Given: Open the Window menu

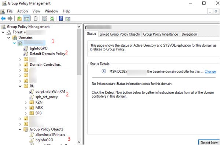Looking at the screenshot, I should point(51,11).
